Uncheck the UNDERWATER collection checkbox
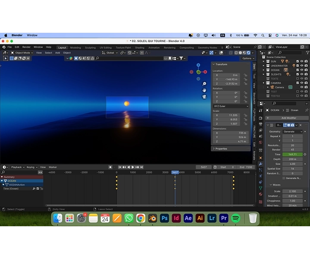This screenshot has width=310, height=259. [297, 66]
